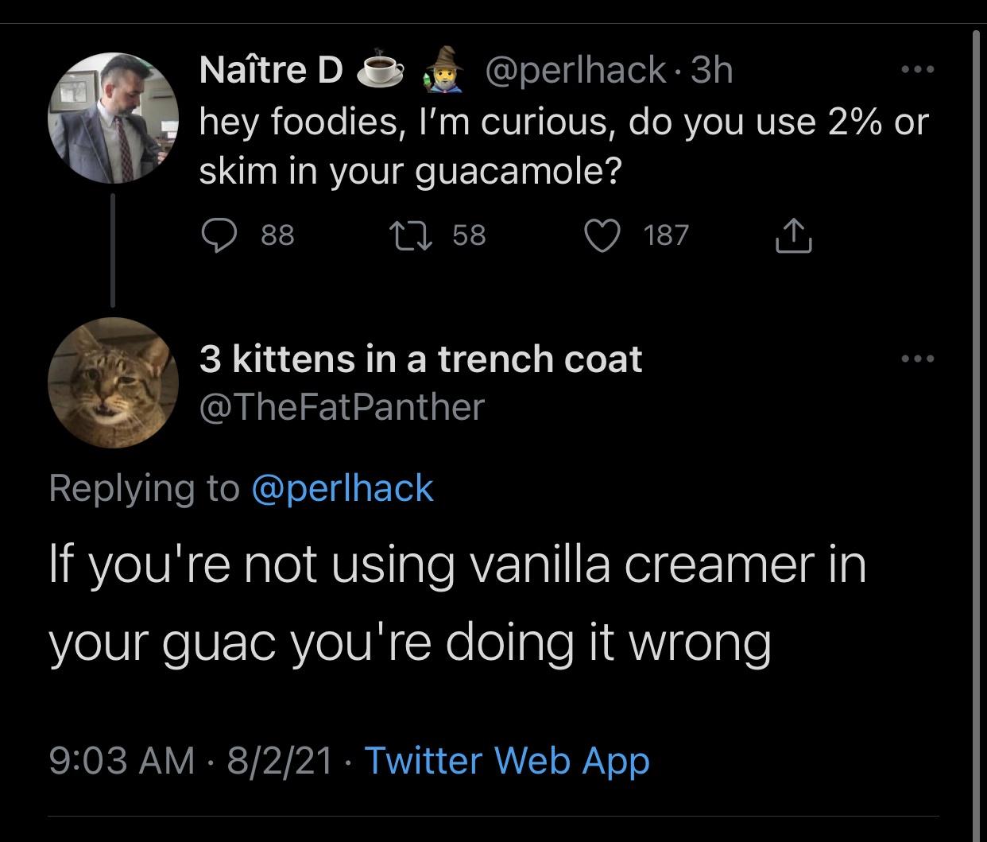
Task: Click the 9:03 AM · 8/2/21 timestamp
Action: (x=191, y=760)
